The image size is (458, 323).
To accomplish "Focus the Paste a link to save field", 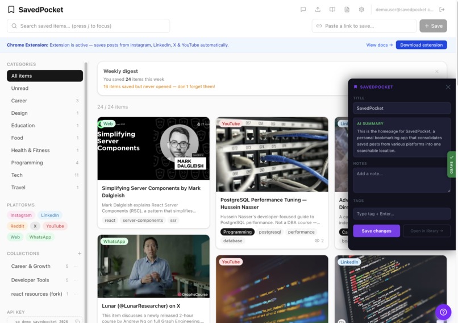I will pos(364,26).
